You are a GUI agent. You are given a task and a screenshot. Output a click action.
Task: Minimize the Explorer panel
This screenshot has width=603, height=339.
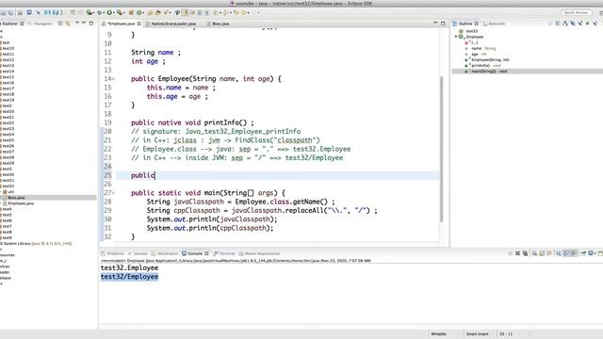[84, 23]
